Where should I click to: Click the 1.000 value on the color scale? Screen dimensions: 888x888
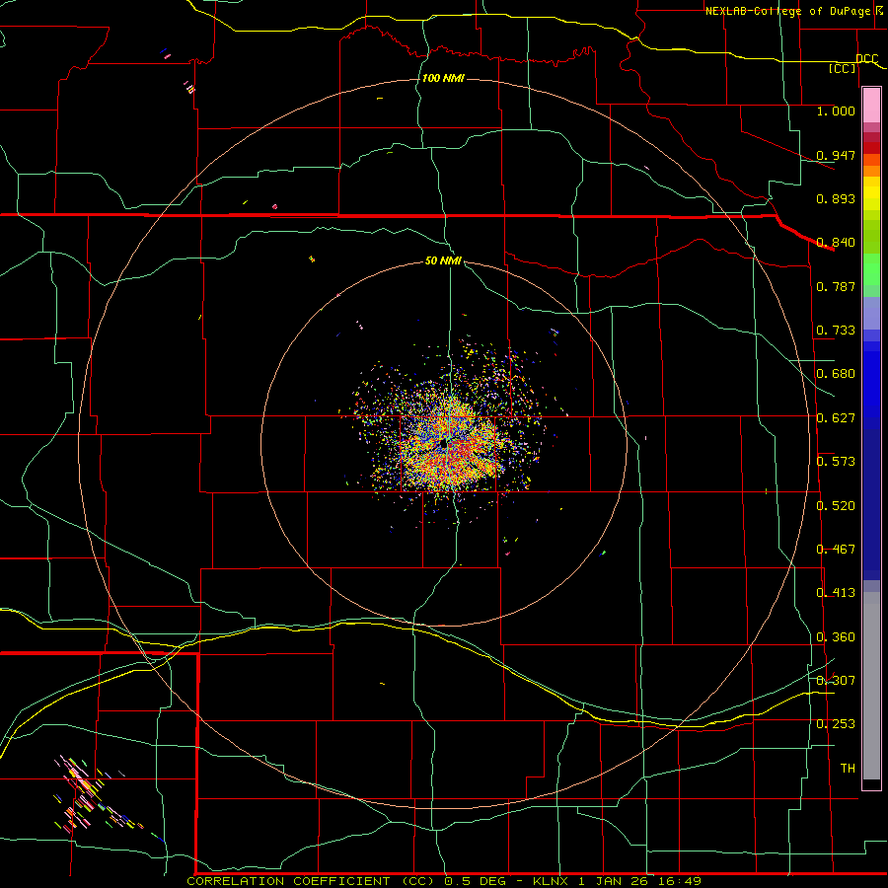836,111
